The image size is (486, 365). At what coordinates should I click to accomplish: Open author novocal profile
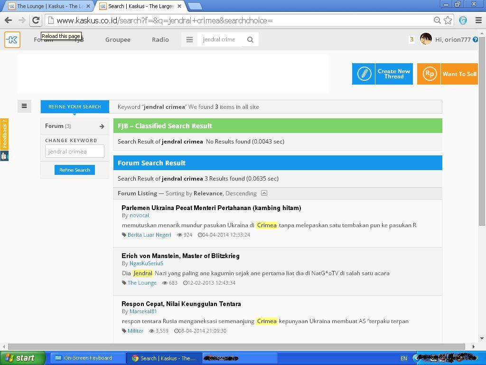click(x=139, y=215)
